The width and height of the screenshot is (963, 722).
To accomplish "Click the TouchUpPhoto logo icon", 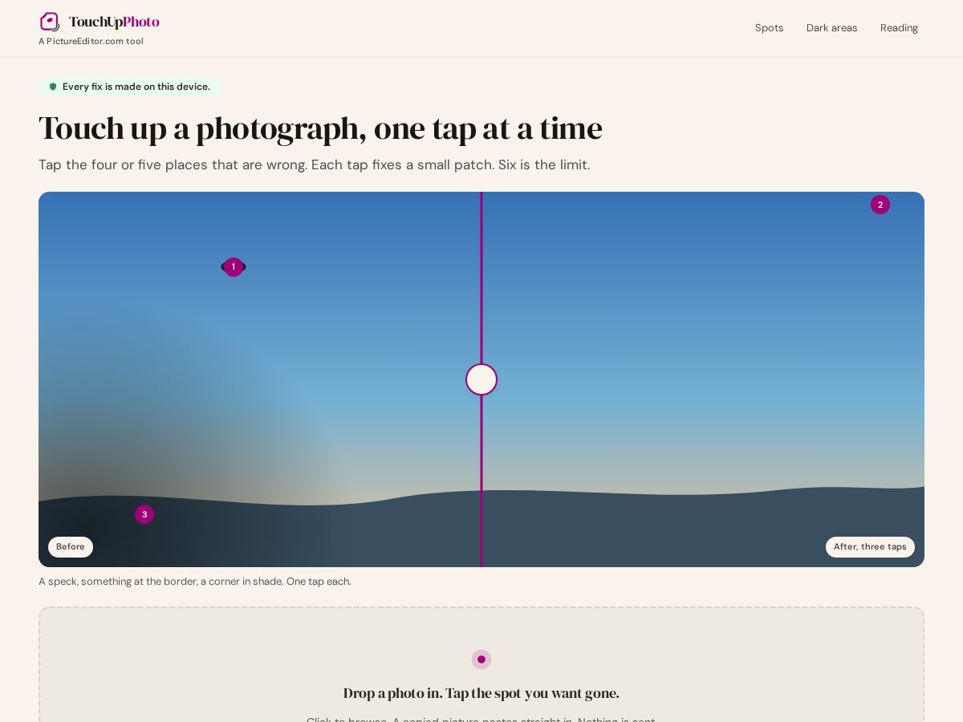I will tap(50, 22).
